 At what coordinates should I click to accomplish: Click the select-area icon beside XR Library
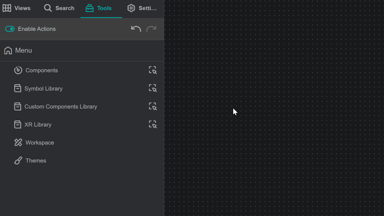pos(153,124)
